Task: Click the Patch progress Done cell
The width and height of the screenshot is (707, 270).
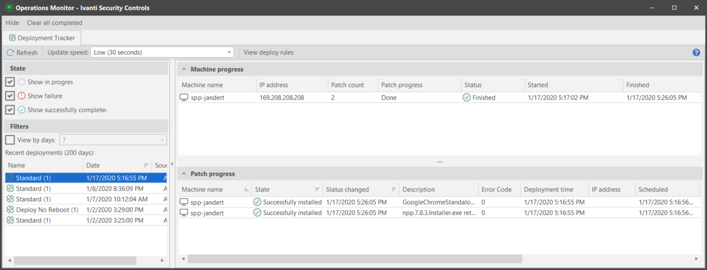Action: pos(389,97)
